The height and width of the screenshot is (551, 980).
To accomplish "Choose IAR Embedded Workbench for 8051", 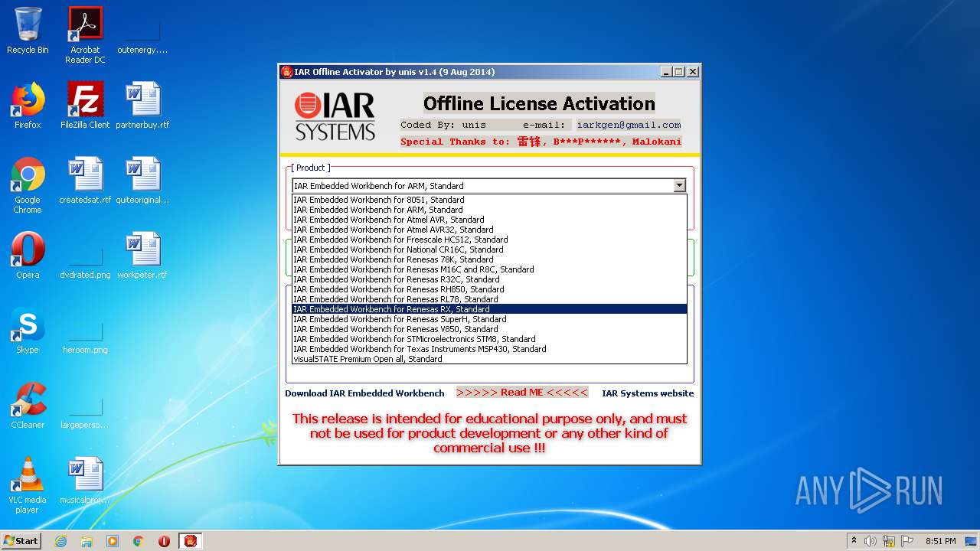I will tap(489, 200).
